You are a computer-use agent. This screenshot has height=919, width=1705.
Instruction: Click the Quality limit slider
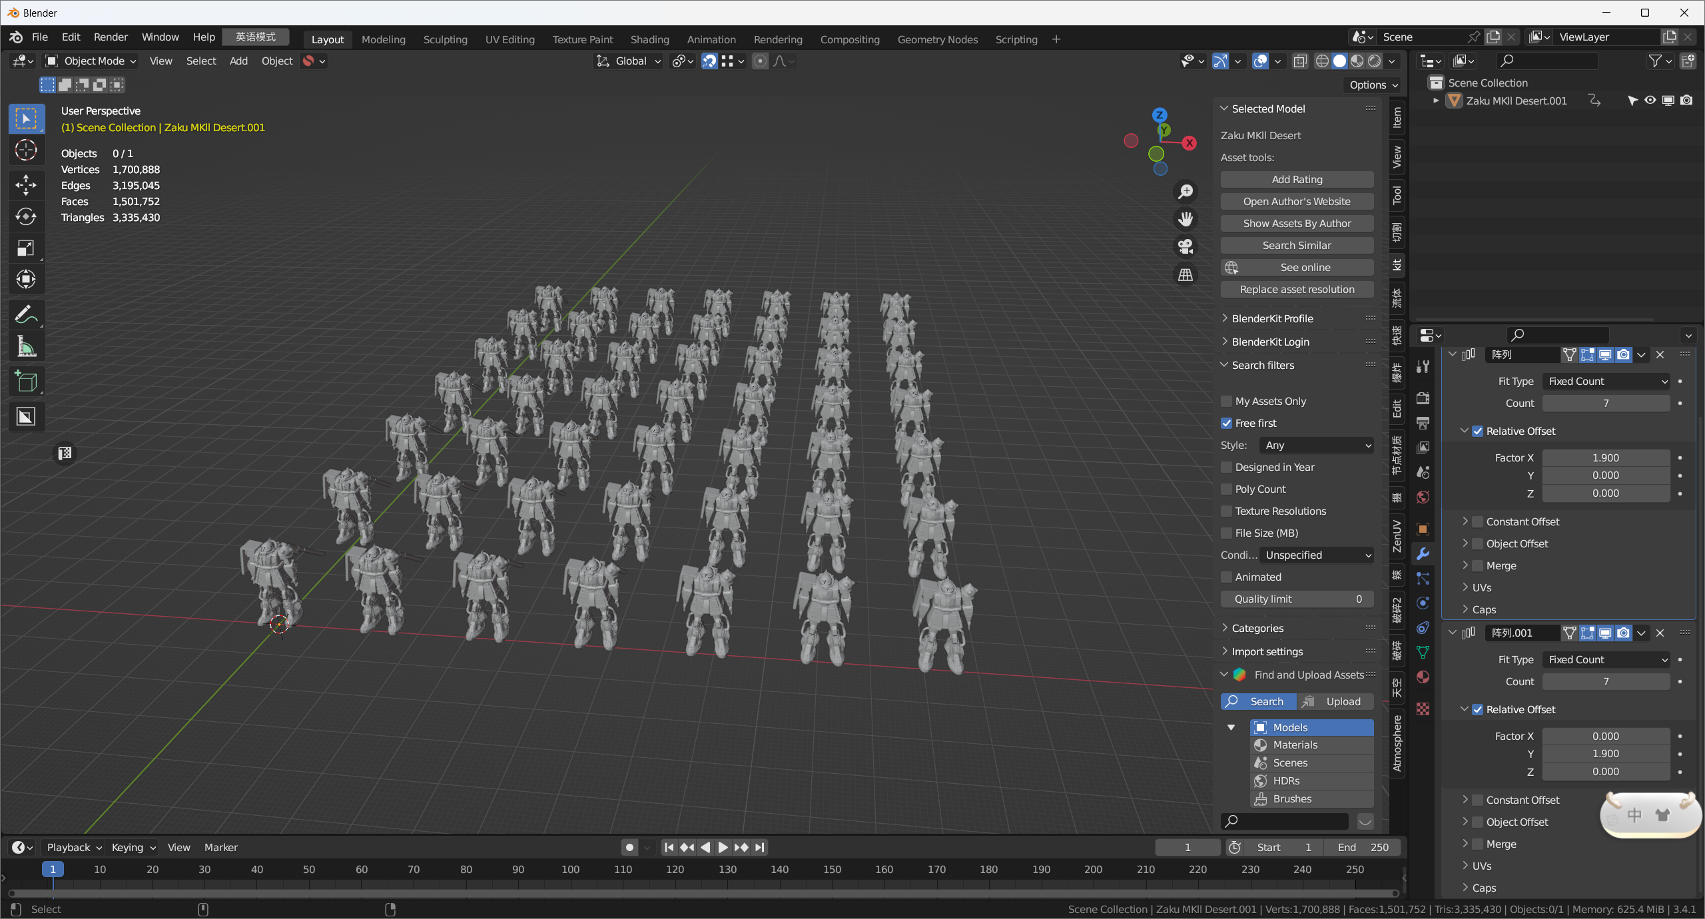click(x=1297, y=599)
